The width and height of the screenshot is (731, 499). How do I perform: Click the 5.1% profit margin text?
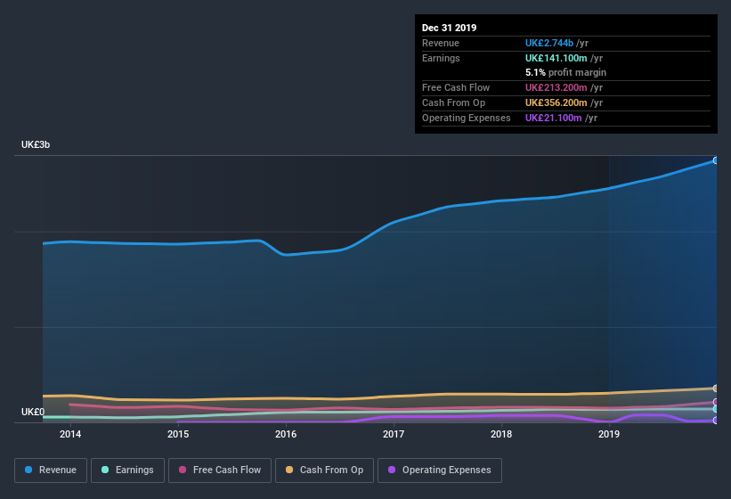pyautogui.click(x=565, y=72)
